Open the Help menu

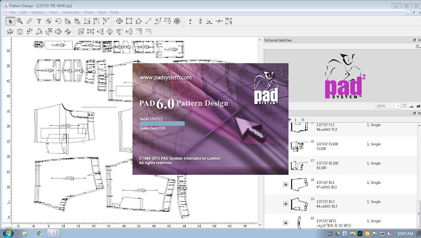point(115,12)
